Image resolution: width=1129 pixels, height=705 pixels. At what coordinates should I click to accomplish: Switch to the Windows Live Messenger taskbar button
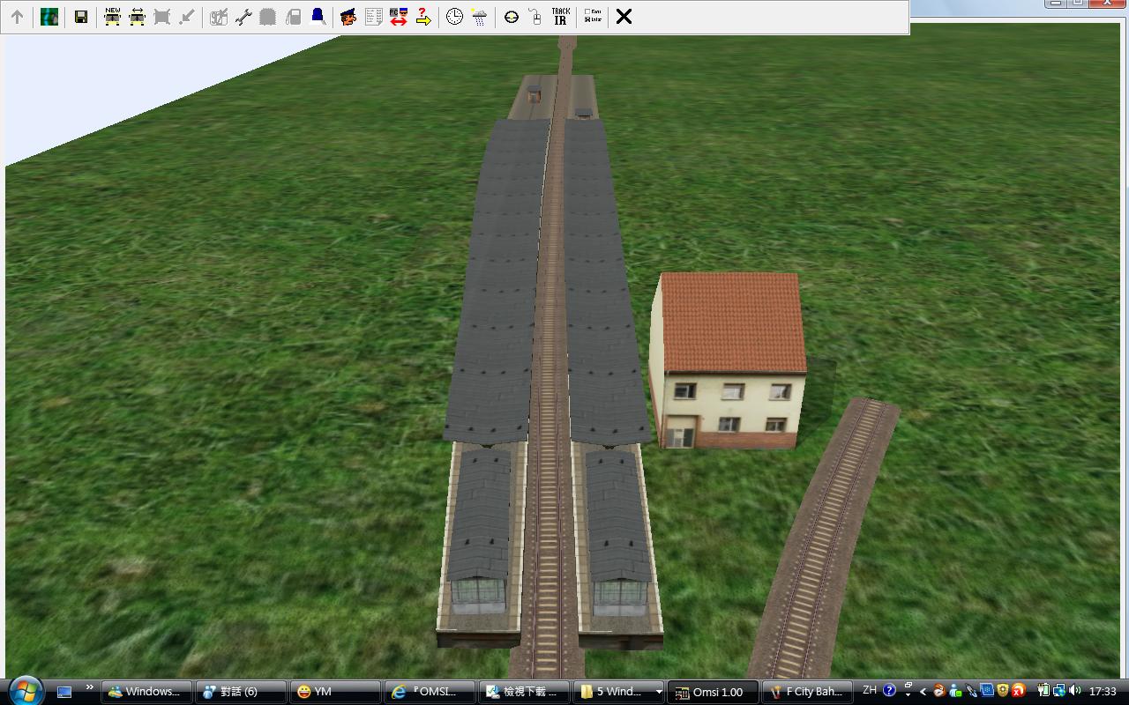(146, 692)
